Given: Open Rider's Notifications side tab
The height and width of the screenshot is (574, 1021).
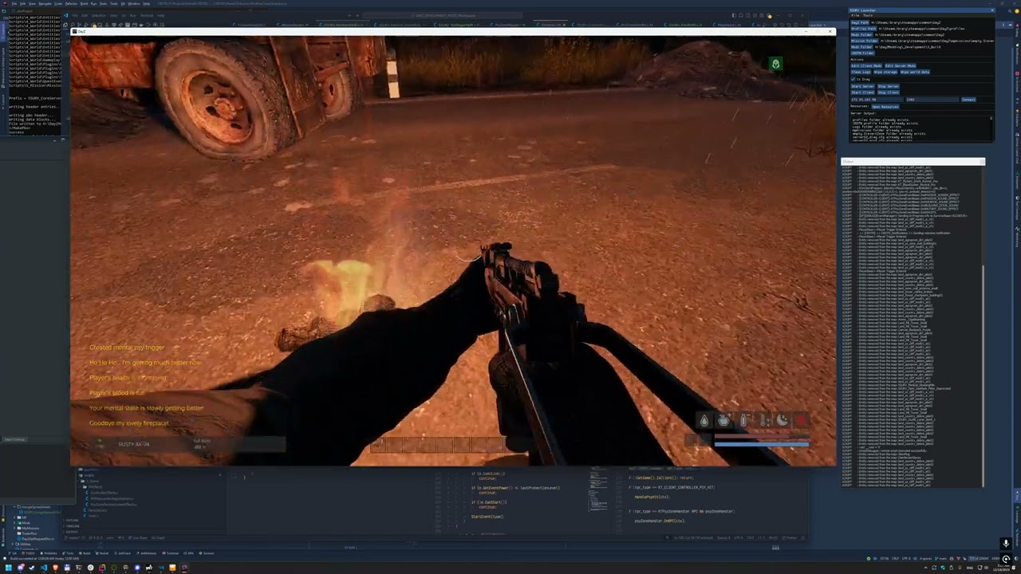Looking at the screenshot, I should (1017, 55).
